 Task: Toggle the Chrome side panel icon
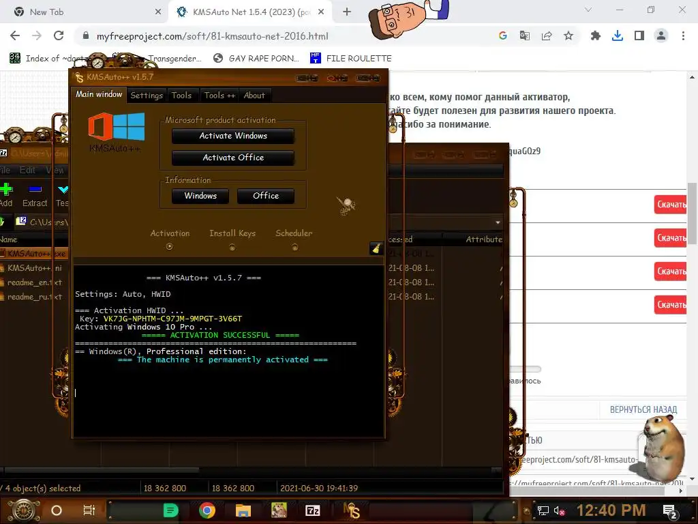[x=639, y=35]
